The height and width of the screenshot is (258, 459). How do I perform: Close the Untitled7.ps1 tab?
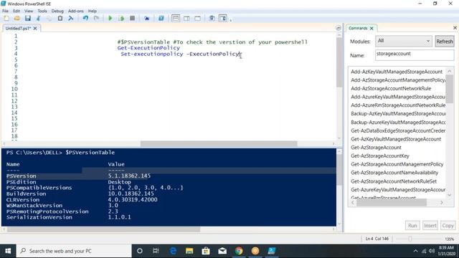(x=35, y=29)
